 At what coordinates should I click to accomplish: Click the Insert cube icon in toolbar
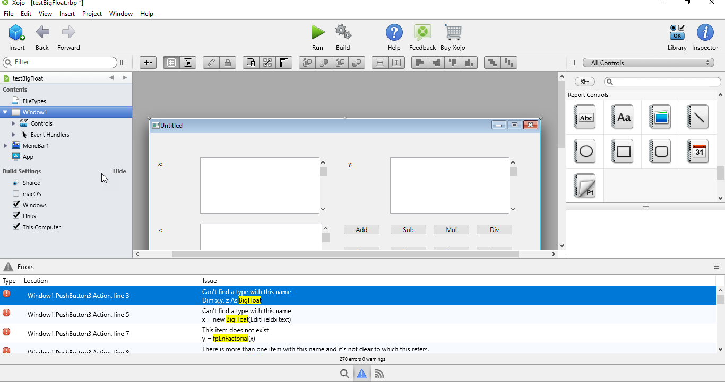[16, 33]
